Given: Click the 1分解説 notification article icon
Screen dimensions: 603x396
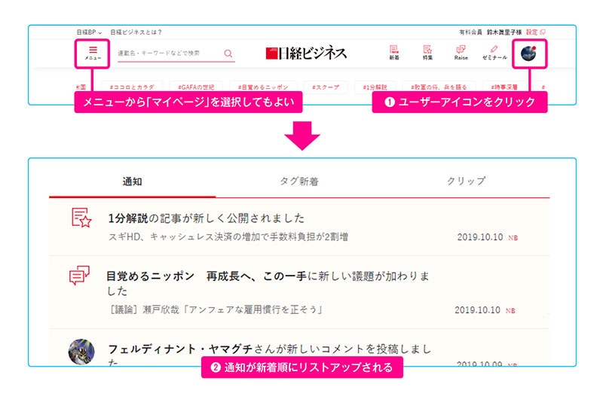Looking at the screenshot, I should (x=81, y=218).
